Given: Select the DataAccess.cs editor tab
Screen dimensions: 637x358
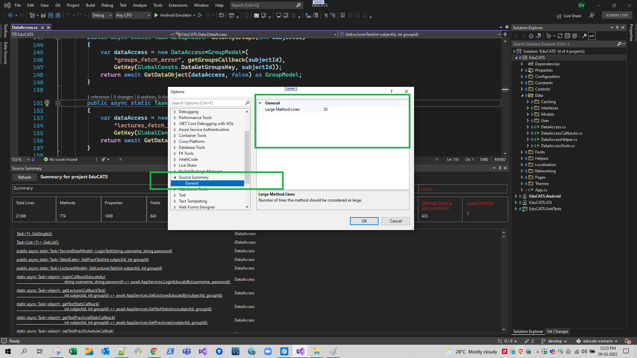Looking at the screenshot, I should click(x=25, y=28).
